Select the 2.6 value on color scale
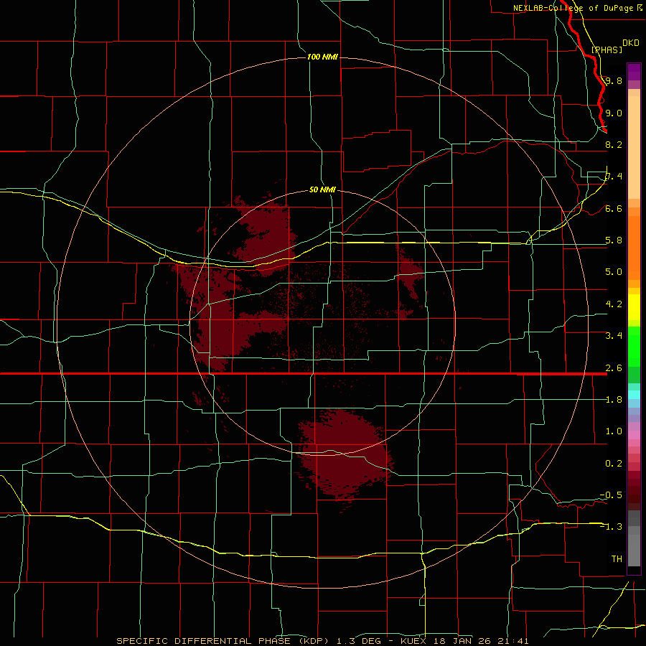This screenshot has height=646, width=646. pyautogui.click(x=614, y=368)
